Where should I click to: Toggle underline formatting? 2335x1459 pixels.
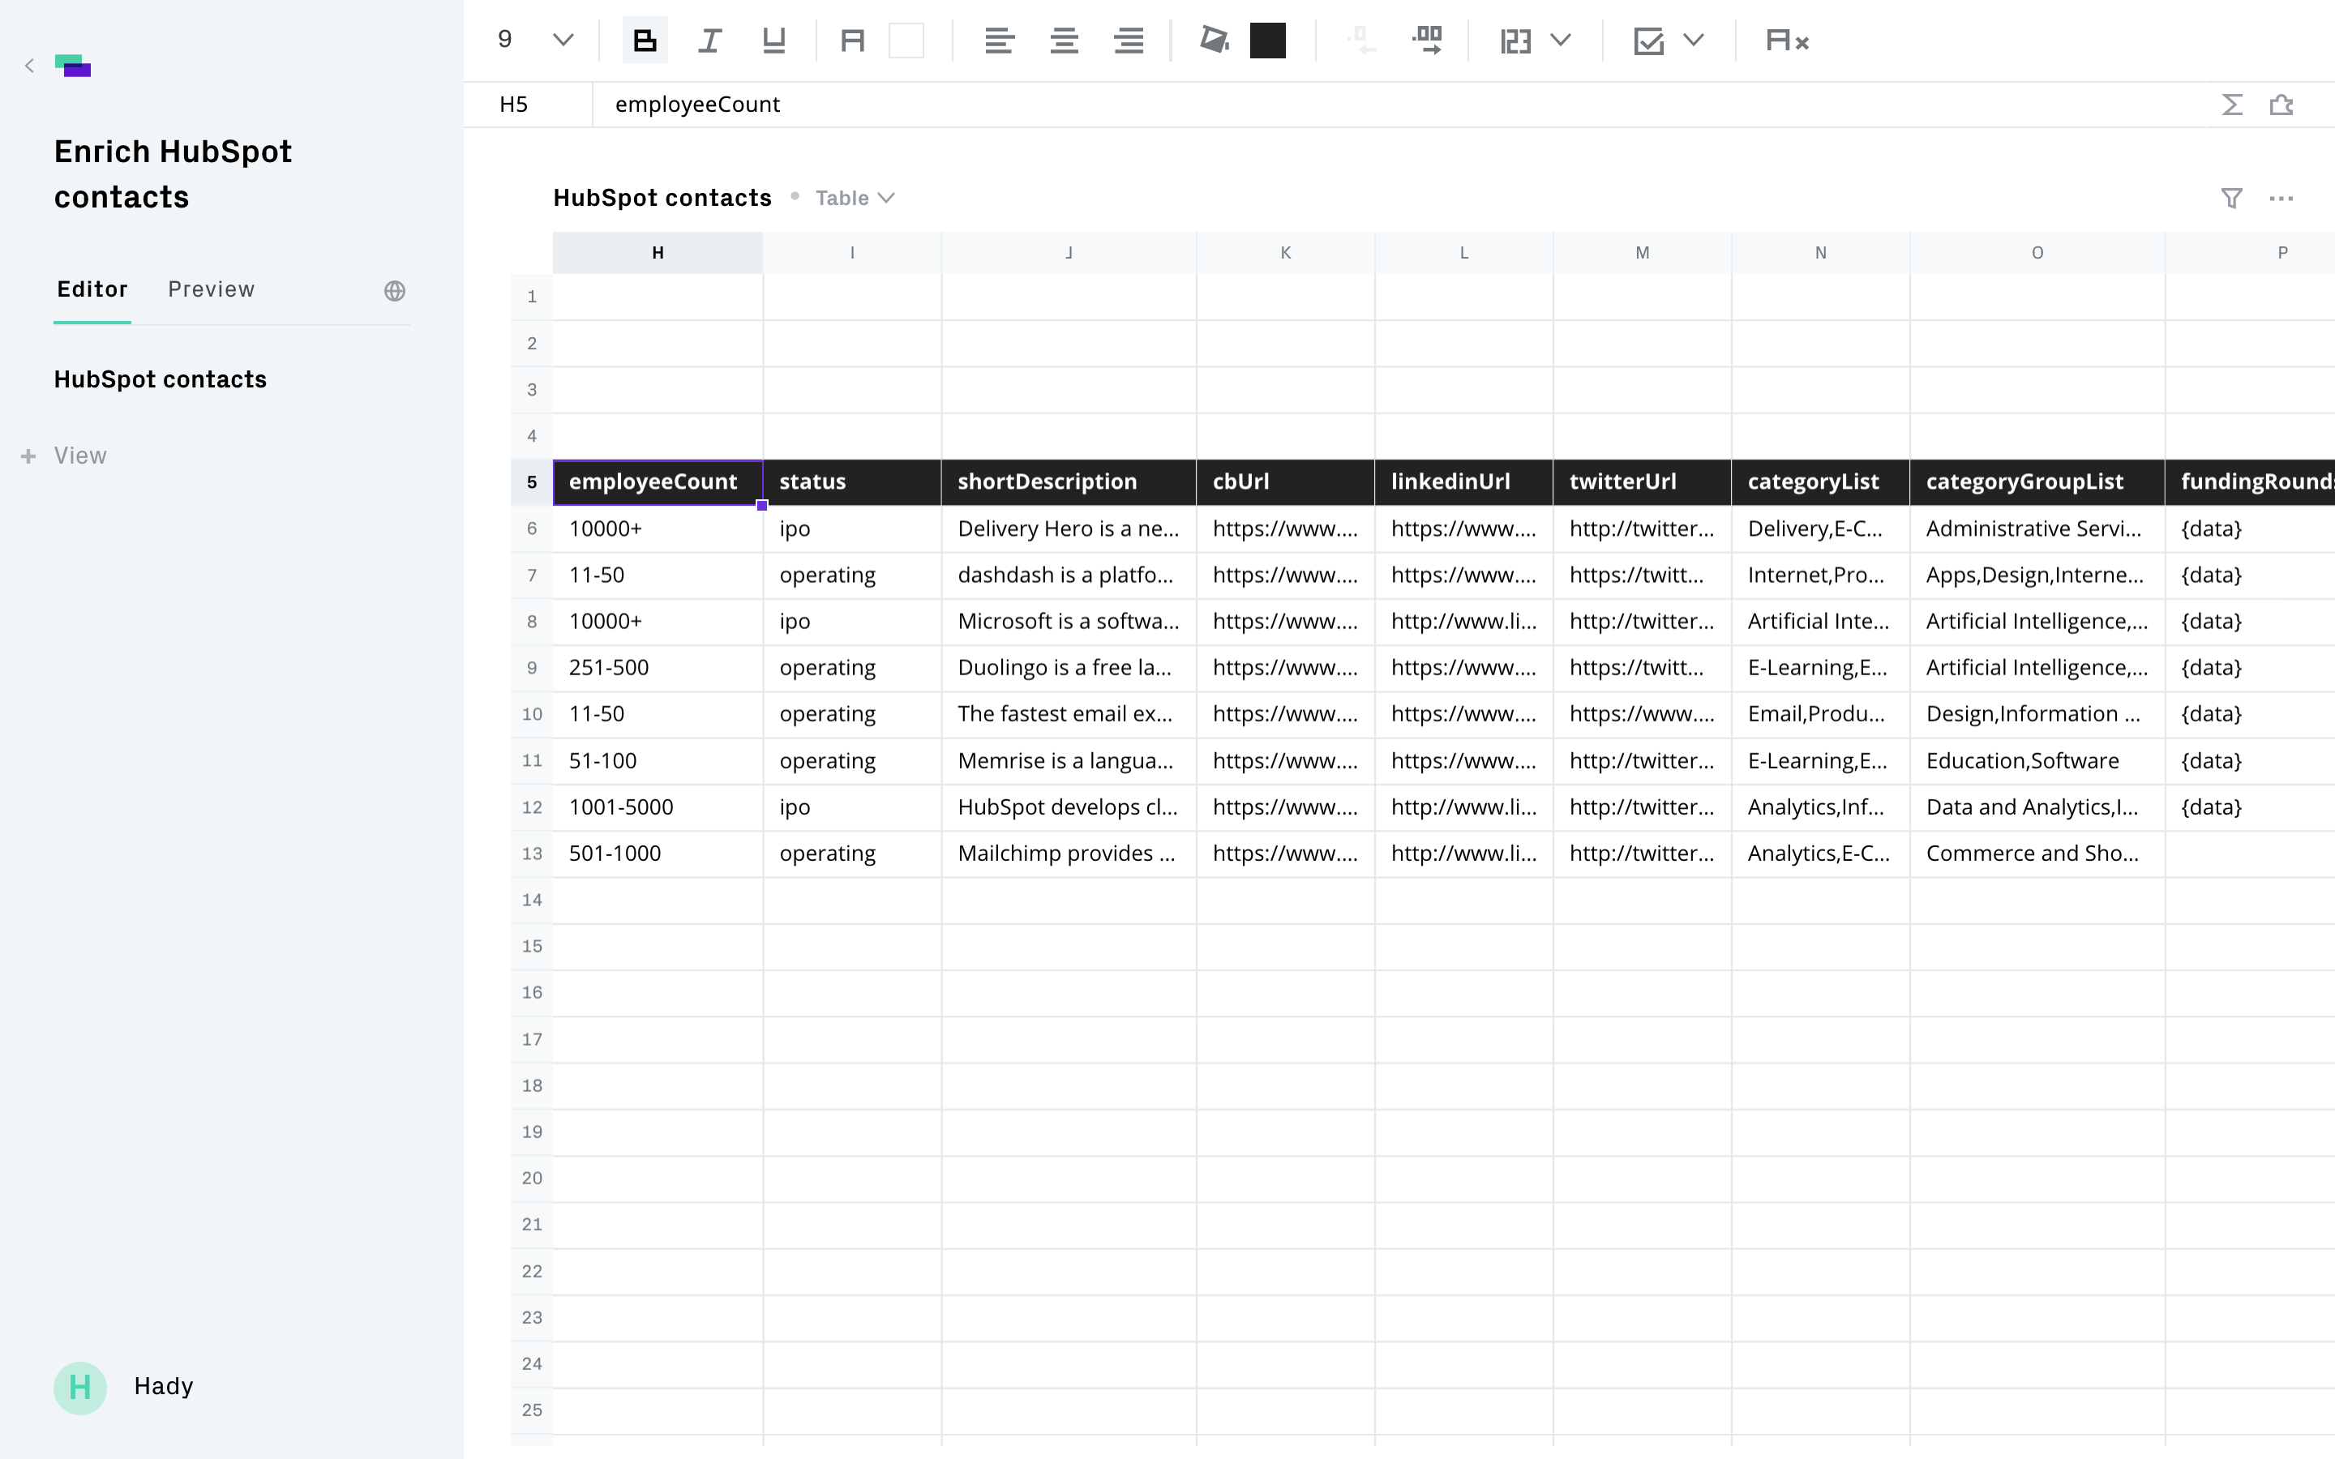[x=773, y=41]
